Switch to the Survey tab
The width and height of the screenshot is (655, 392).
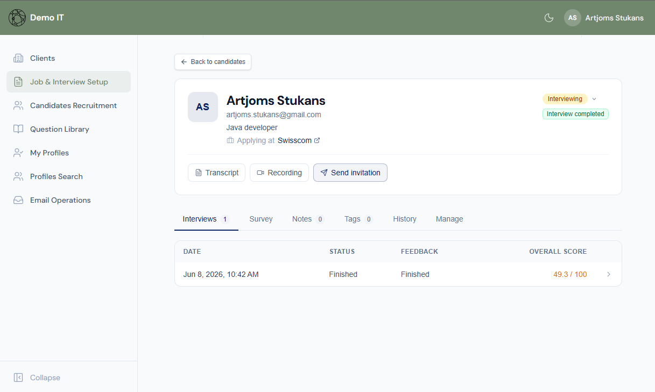coord(261,219)
